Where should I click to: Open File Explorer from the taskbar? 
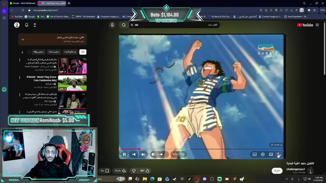tap(145, 179)
